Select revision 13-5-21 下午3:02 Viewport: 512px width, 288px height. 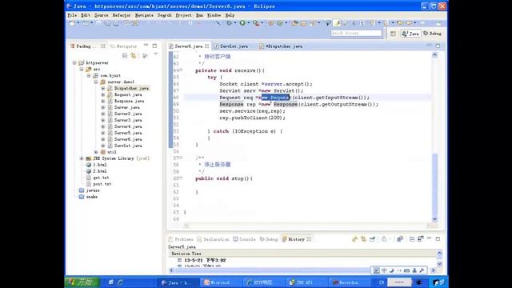tap(205, 260)
